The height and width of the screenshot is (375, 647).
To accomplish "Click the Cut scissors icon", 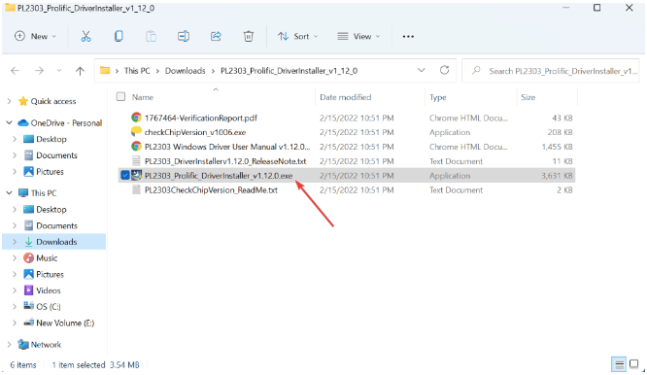I will pyautogui.click(x=85, y=36).
